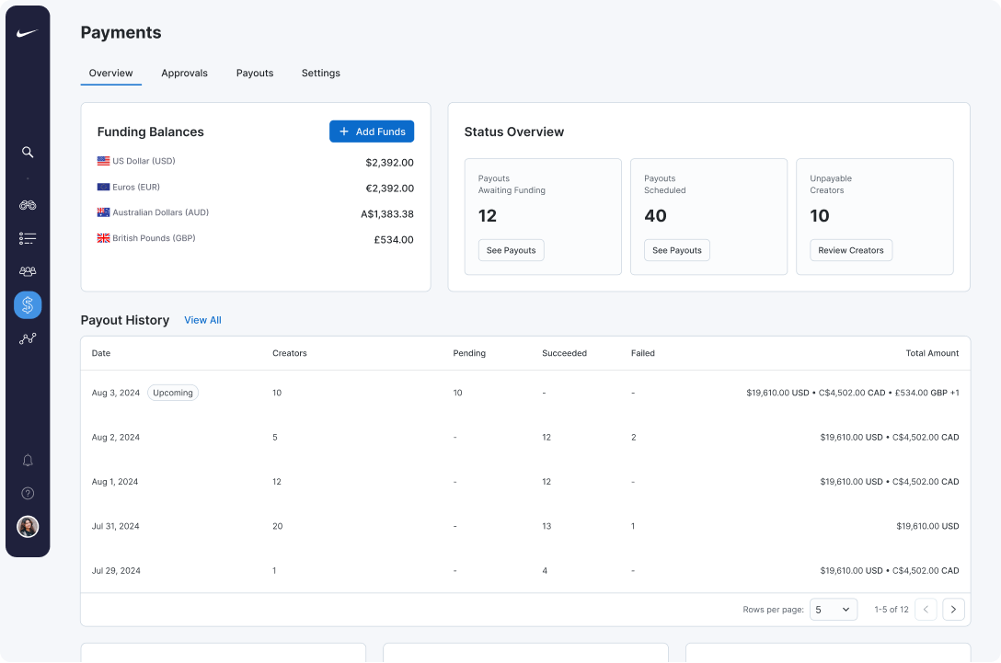The image size is (1001, 663).
Task: Open the creators group icon in sidebar
Action: point(28,271)
